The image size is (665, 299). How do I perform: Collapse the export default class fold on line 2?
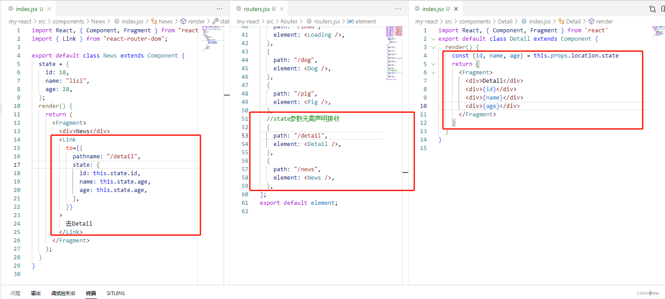(x=433, y=38)
